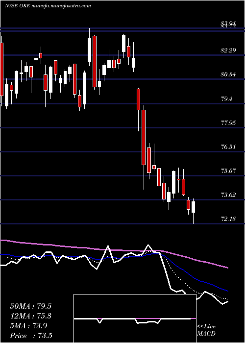The width and height of the screenshot is (245, 343).
Task: Click the 82.29 price level label
Action: [228, 50]
